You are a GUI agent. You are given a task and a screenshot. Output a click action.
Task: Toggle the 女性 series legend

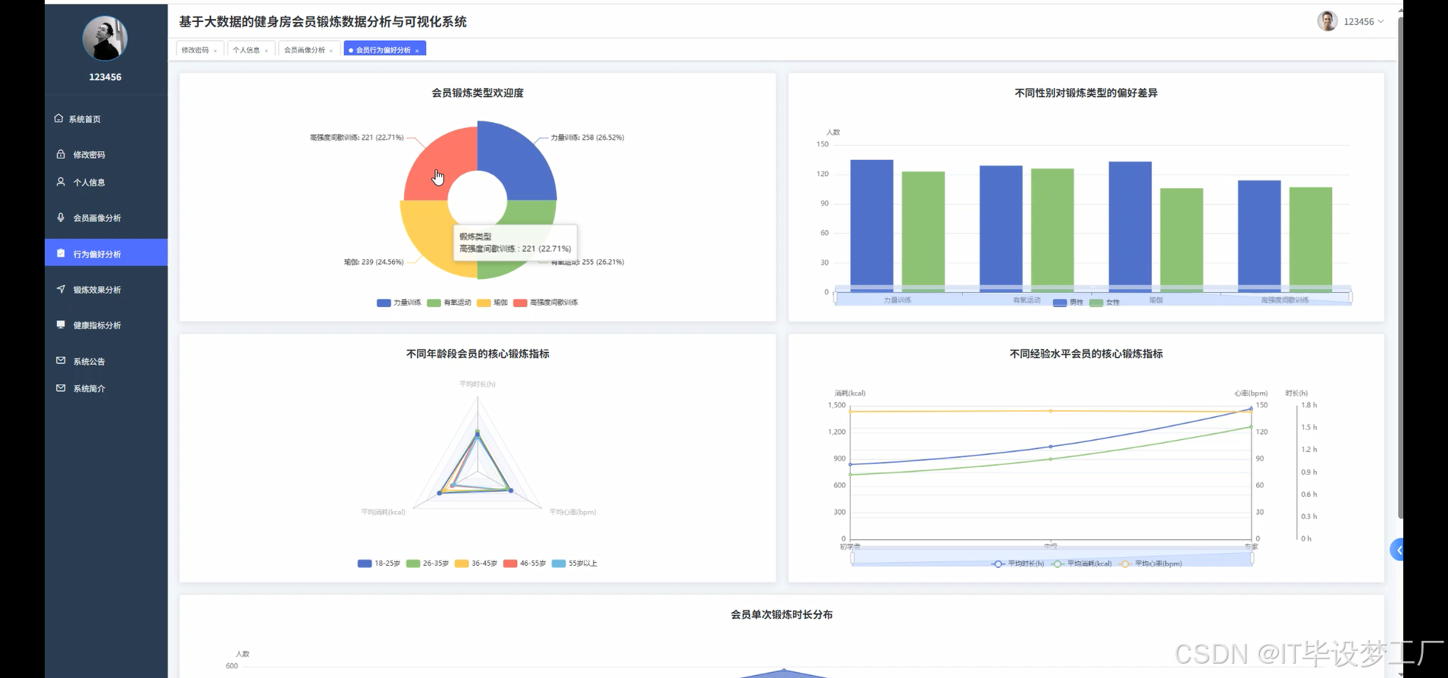1104,303
